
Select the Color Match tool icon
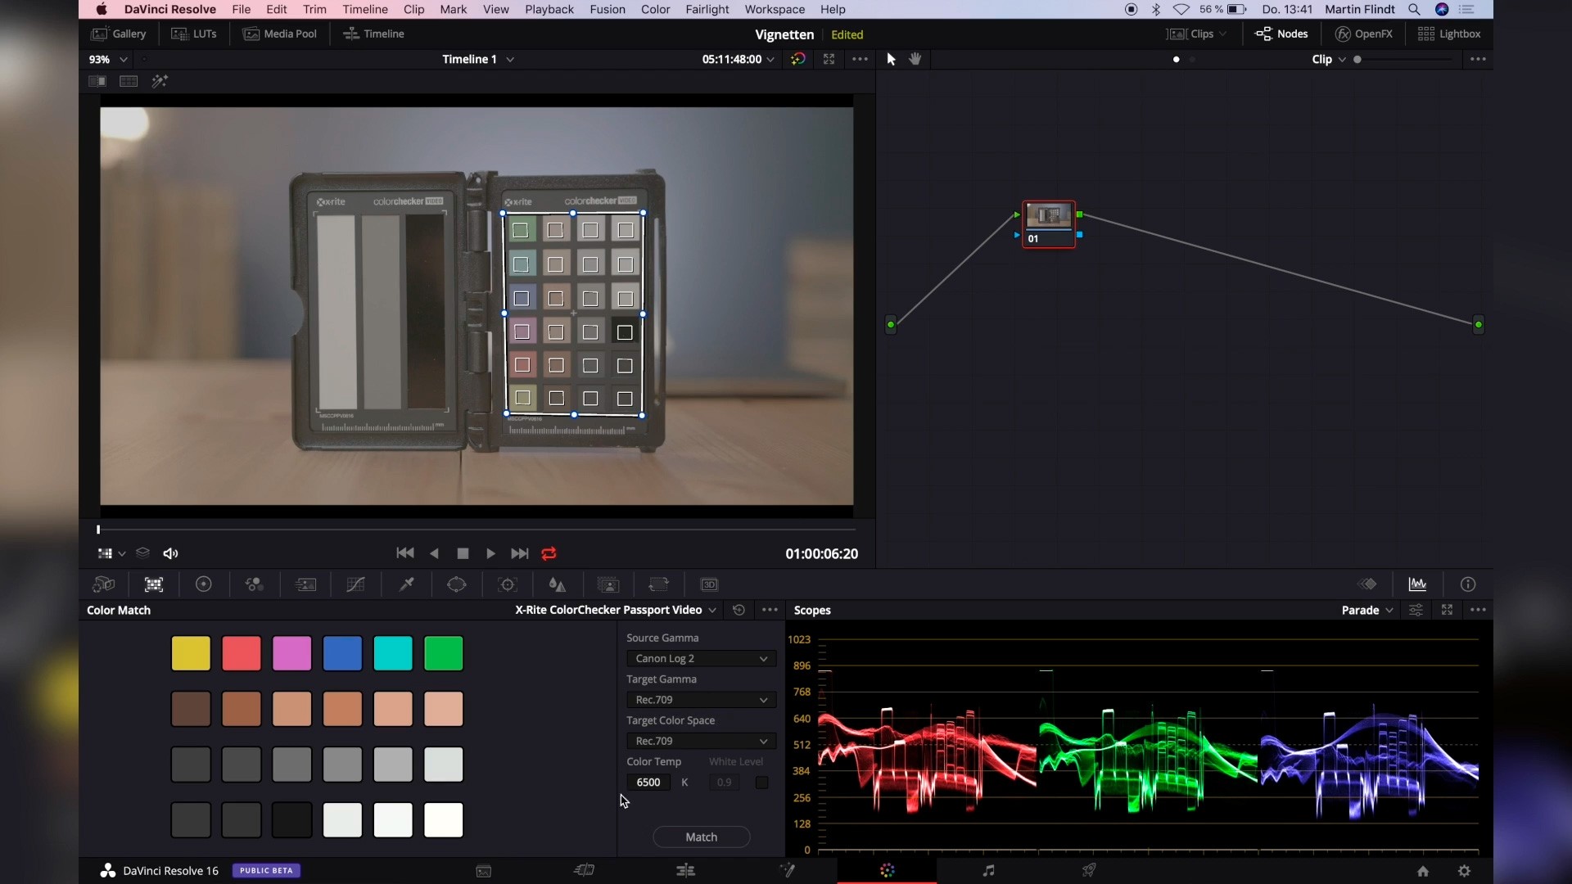coord(153,585)
